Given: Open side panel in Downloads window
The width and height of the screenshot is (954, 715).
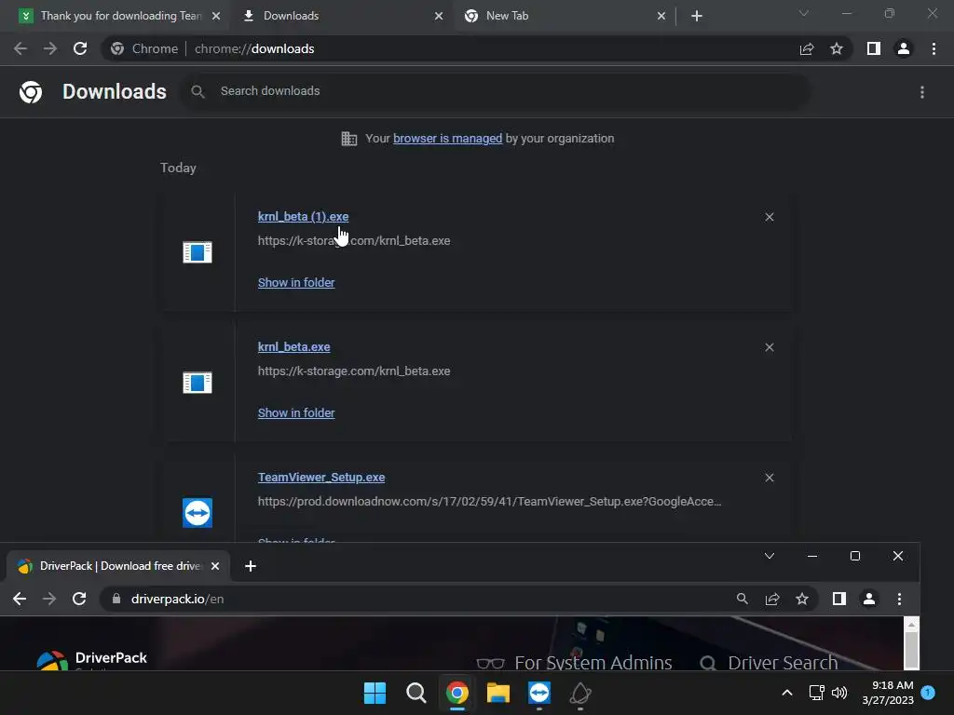Looking at the screenshot, I should point(874,48).
